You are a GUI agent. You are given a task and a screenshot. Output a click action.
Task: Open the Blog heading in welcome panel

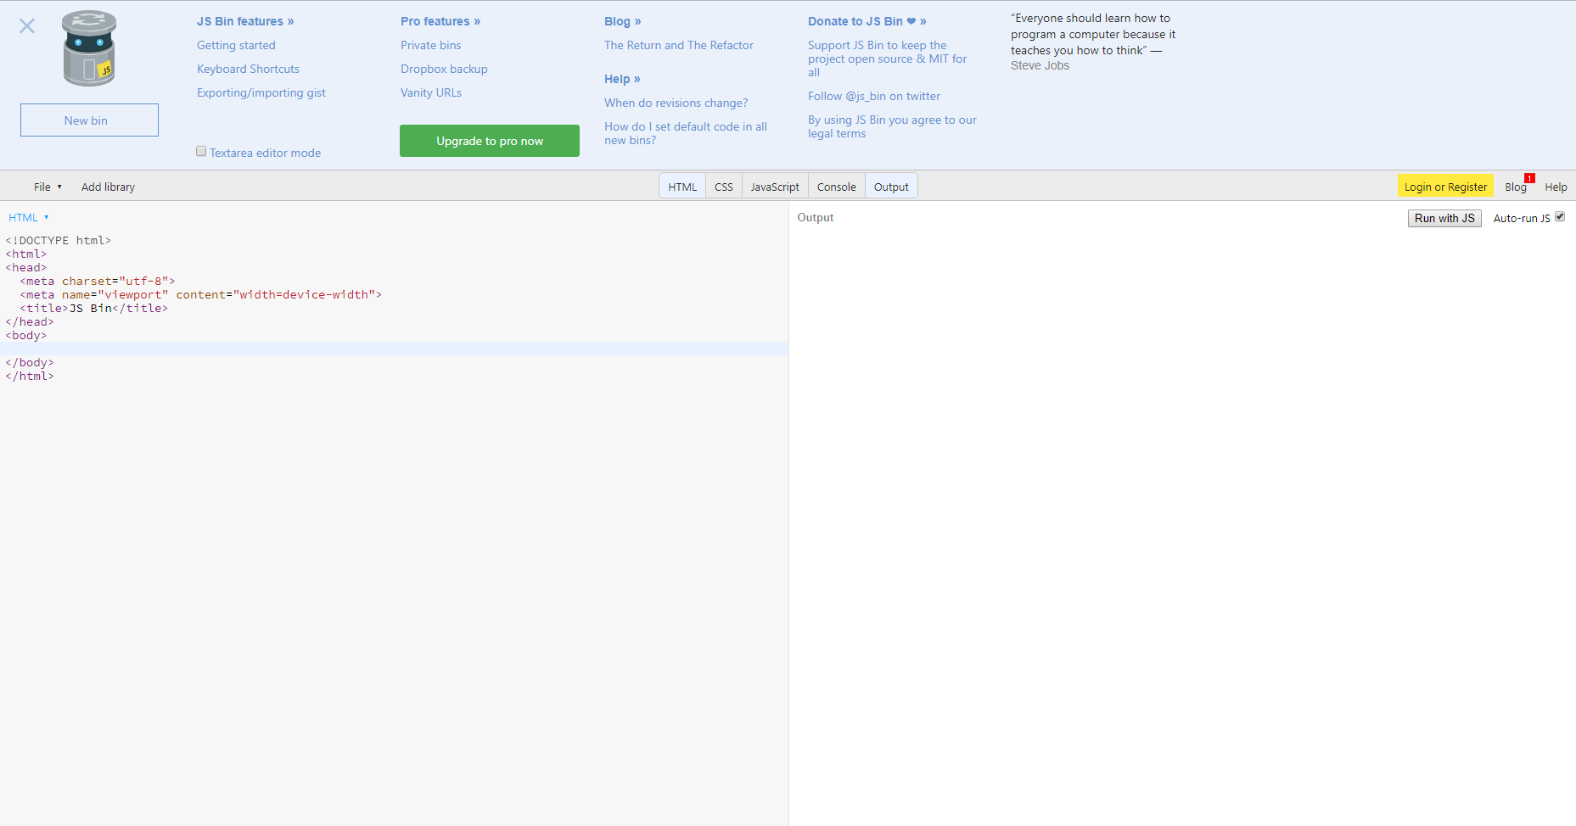tap(623, 21)
